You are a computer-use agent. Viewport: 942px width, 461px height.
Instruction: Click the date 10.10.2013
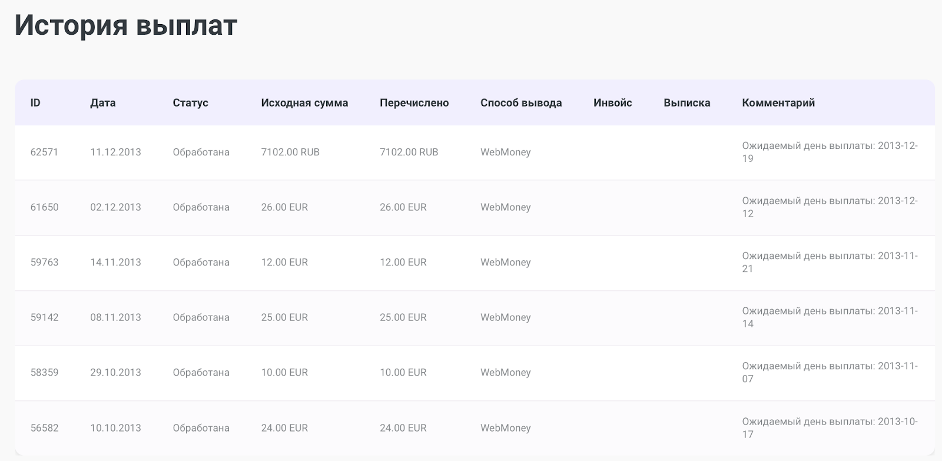[x=115, y=428]
